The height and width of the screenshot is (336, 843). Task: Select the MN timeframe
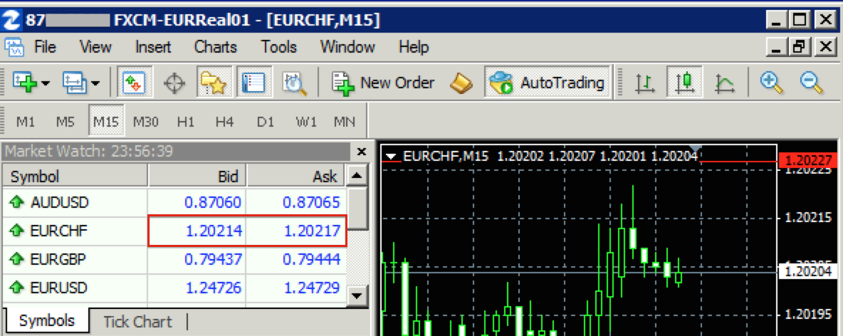344,122
